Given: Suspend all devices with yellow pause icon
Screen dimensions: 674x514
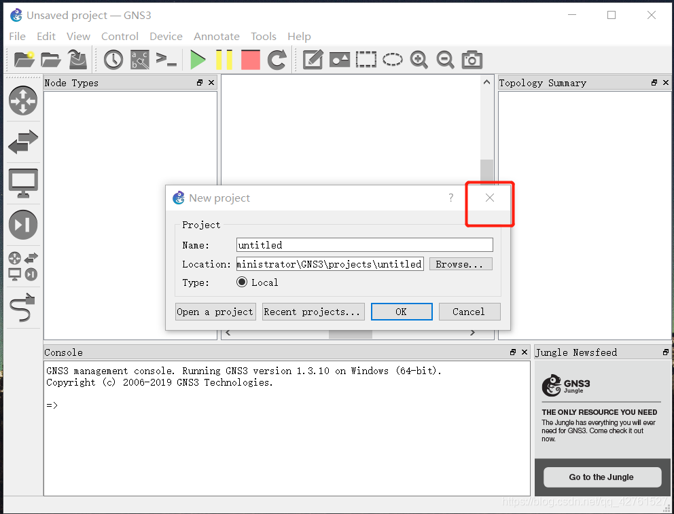Looking at the screenshot, I should [x=224, y=60].
